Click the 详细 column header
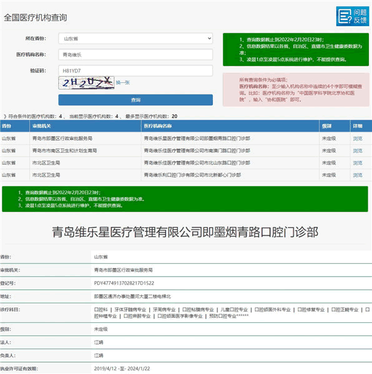The image size is (372, 374). click(361, 126)
